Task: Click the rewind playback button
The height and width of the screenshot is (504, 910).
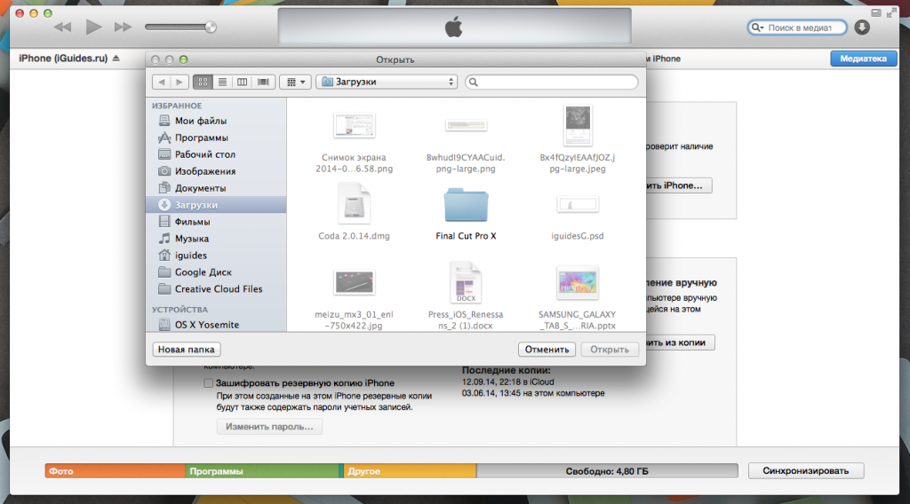Action: [x=62, y=28]
